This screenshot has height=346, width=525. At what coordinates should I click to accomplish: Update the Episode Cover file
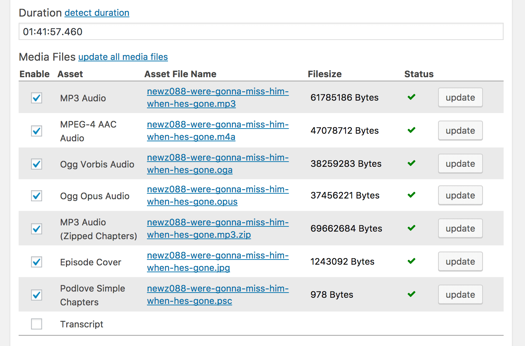pyautogui.click(x=460, y=262)
